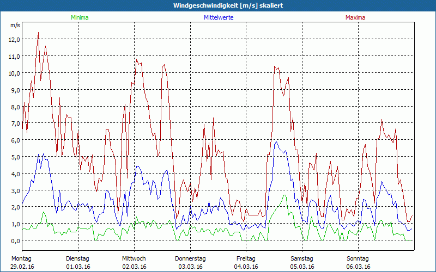Screen dimensions: 436x272
Task: Click the Mittwoch day label
Action: 134,259
